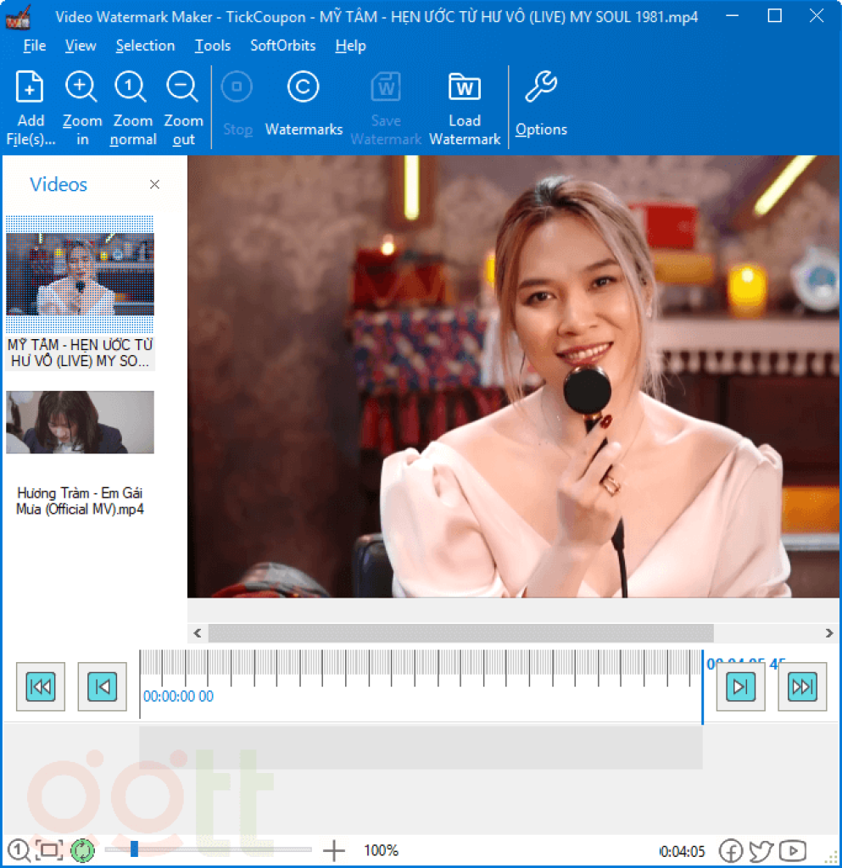Open the Twitter link icon
The height and width of the screenshot is (868, 842).
click(761, 850)
